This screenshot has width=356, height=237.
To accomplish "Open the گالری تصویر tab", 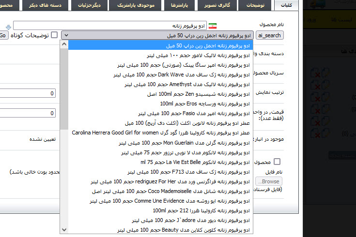I will pos(217,5).
